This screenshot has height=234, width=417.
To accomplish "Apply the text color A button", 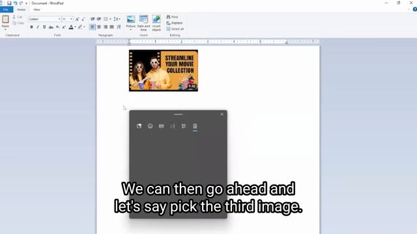I will [71, 27].
